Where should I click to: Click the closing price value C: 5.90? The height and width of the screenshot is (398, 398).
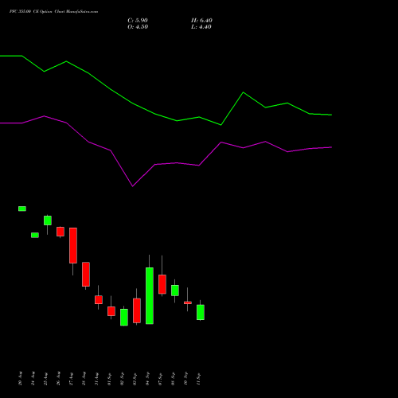tap(138, 21)
